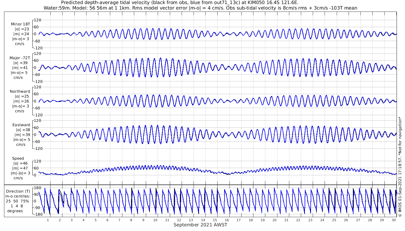This screenshot has width=405, height=231.
Task: Click the "-90" tick of the Direction panel
Action: 37,208
